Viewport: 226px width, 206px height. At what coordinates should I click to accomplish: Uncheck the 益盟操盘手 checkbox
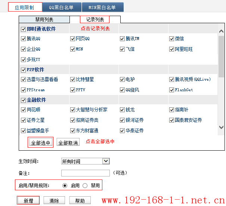(x=23, y=131)
